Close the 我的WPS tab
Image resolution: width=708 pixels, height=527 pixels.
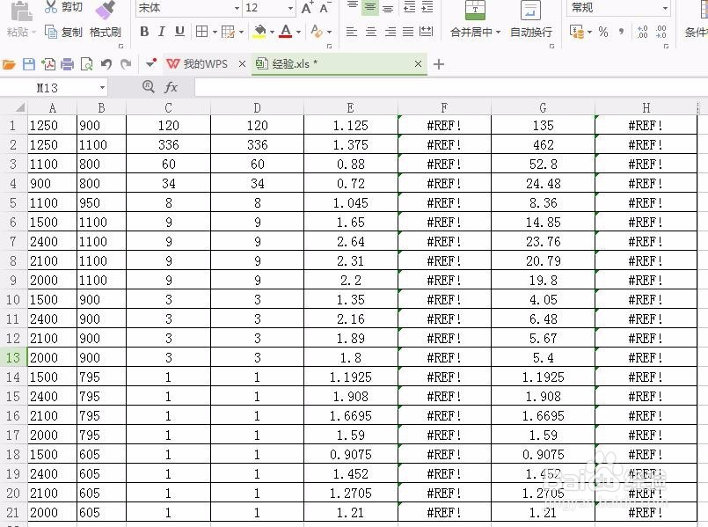[242, 64]
